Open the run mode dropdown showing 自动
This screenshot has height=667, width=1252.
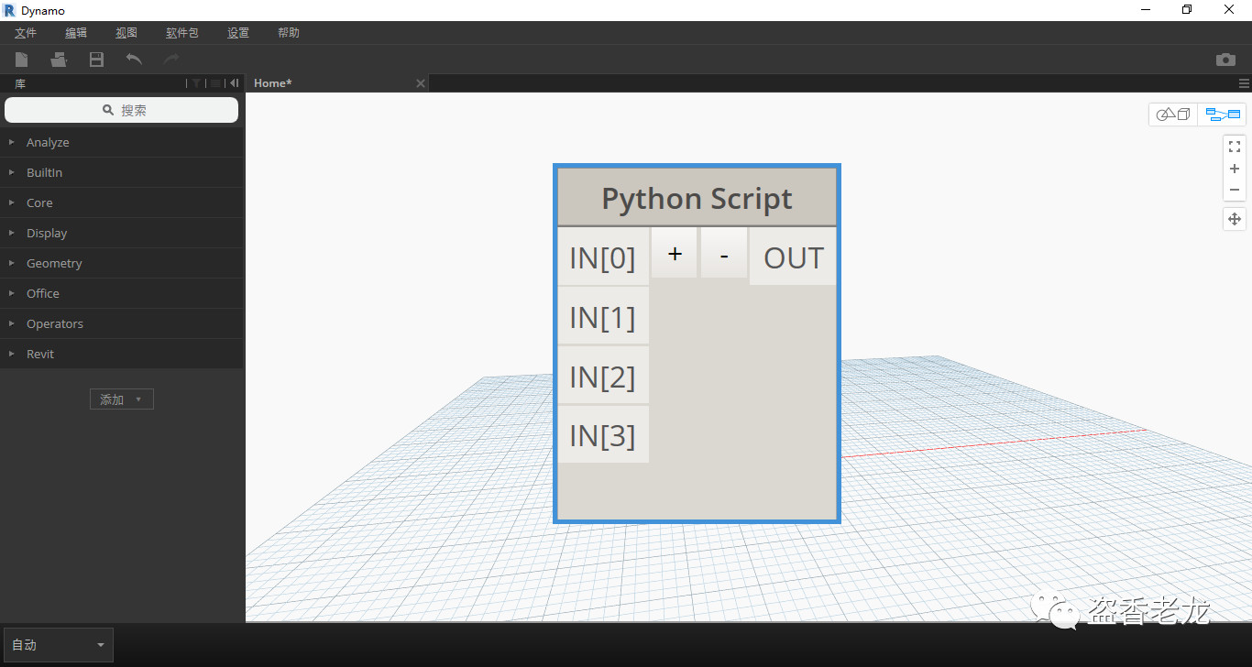click(59, 645)
